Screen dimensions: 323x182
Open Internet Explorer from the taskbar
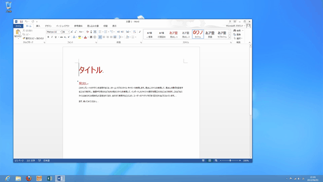pyautogui.click(x=8, y=179)
